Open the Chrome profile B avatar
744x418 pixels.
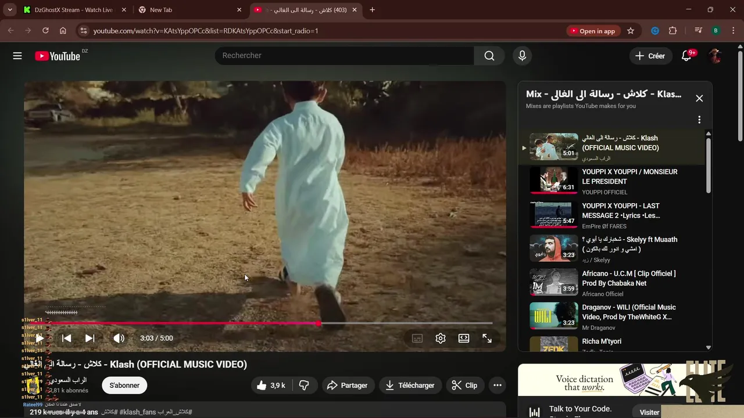[716, 31]
